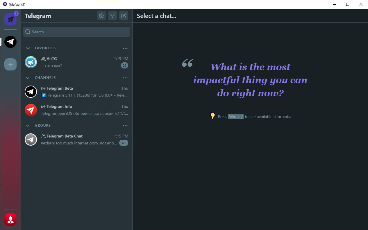The image size is (368, 230).
Task: Open the AltTG chat
Action: pyautogui.click(x=76, y=62)
